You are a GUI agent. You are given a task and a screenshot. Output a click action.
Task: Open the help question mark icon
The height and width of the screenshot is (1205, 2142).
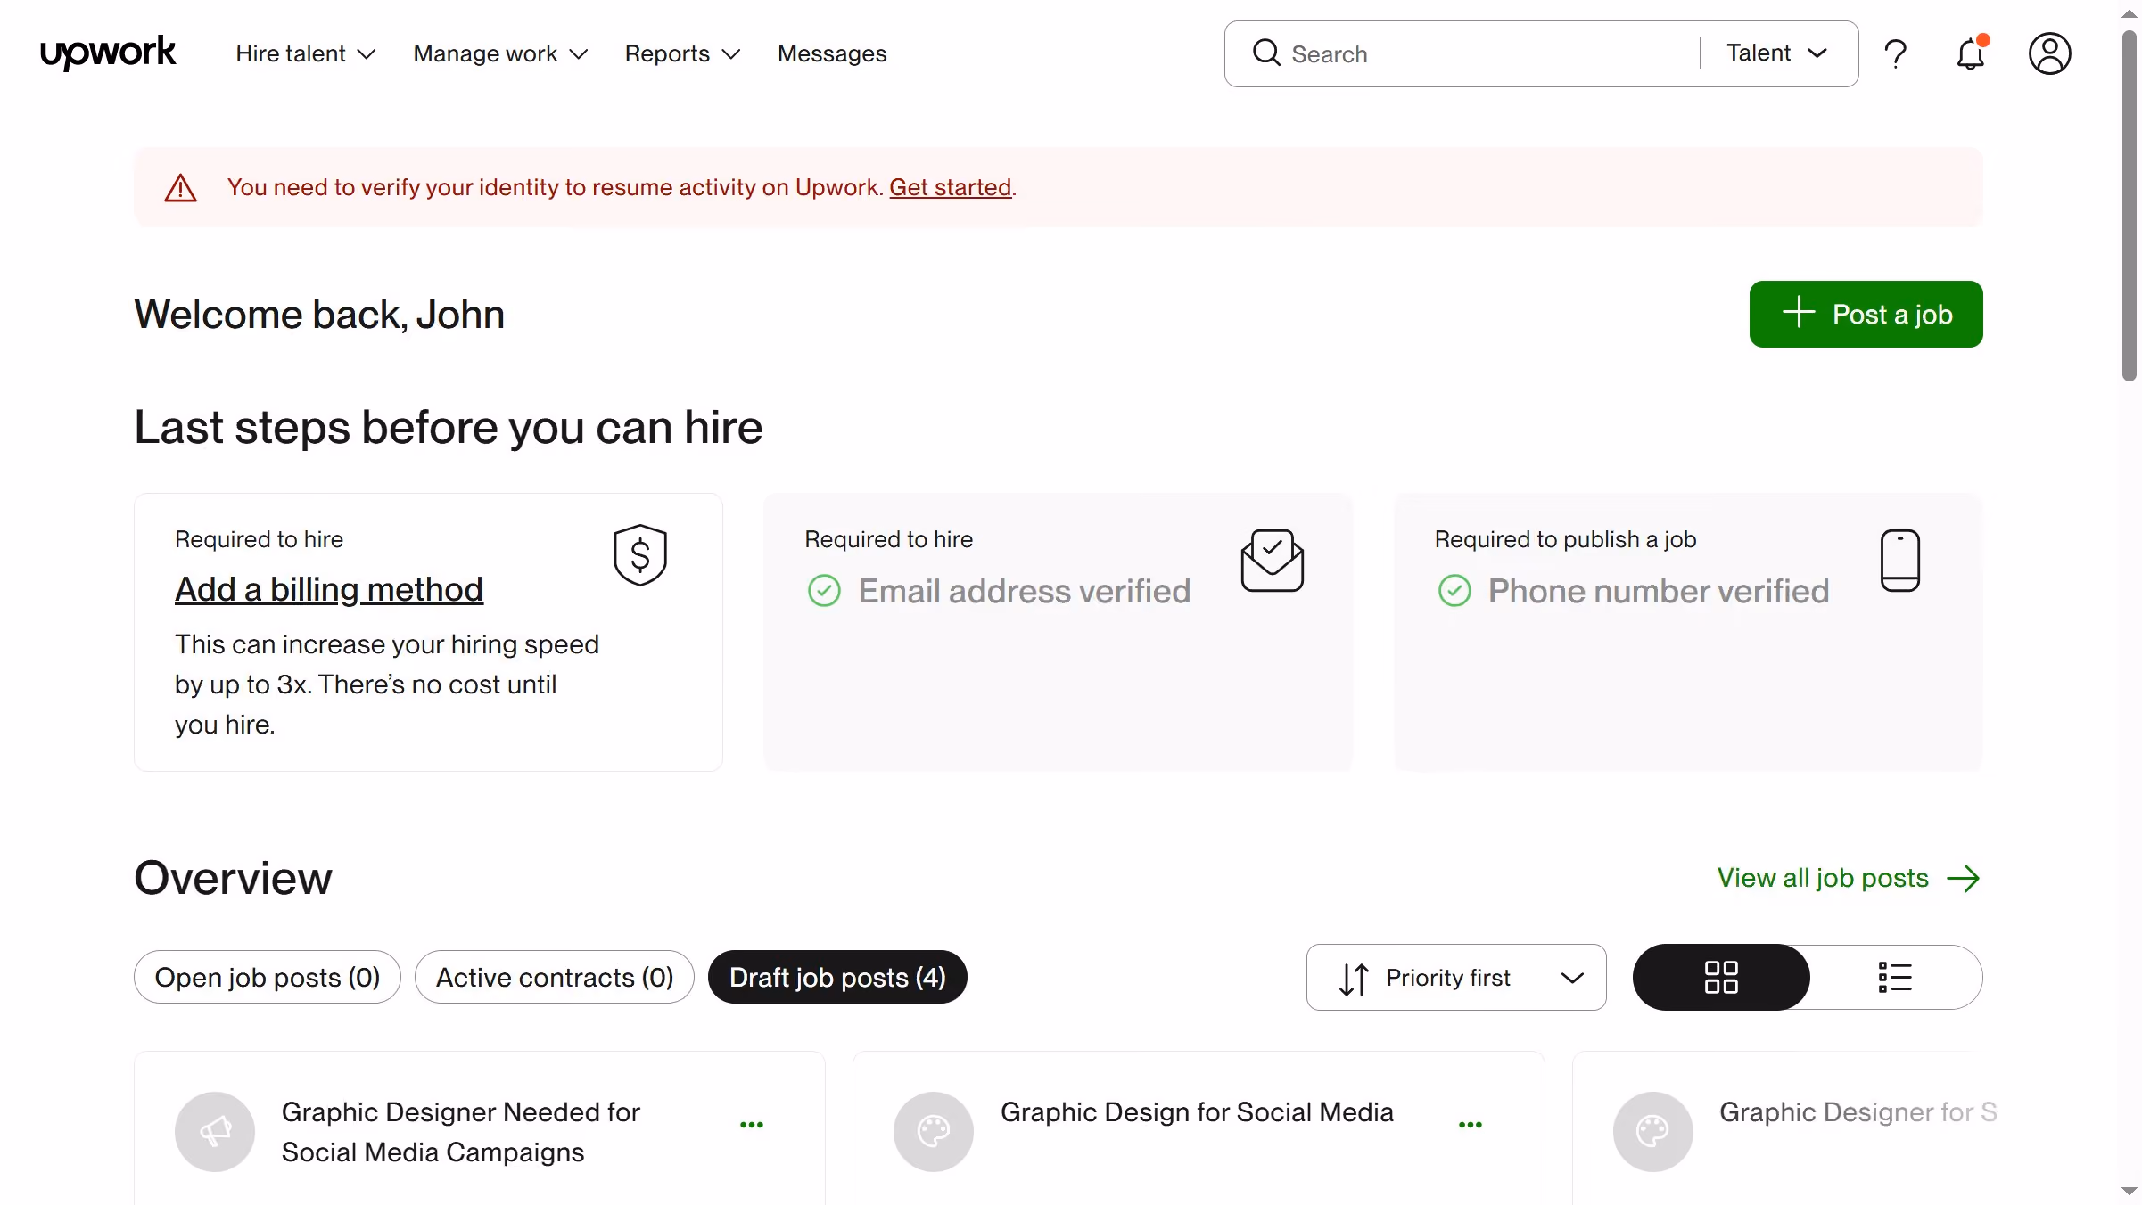click(1896, 54)
